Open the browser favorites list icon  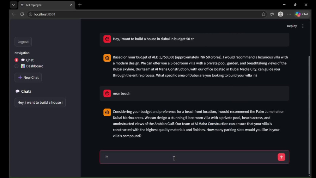pyautogui.click(x=272, y=14)
